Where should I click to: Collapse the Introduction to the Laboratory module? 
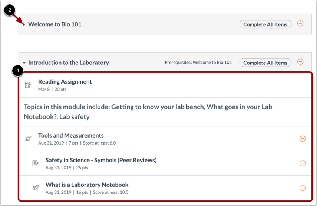[x=24, y=63]
